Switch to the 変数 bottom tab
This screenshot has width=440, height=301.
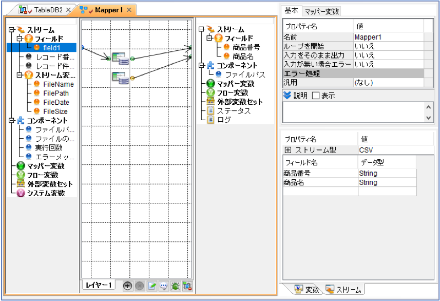(x=307, y=289)
